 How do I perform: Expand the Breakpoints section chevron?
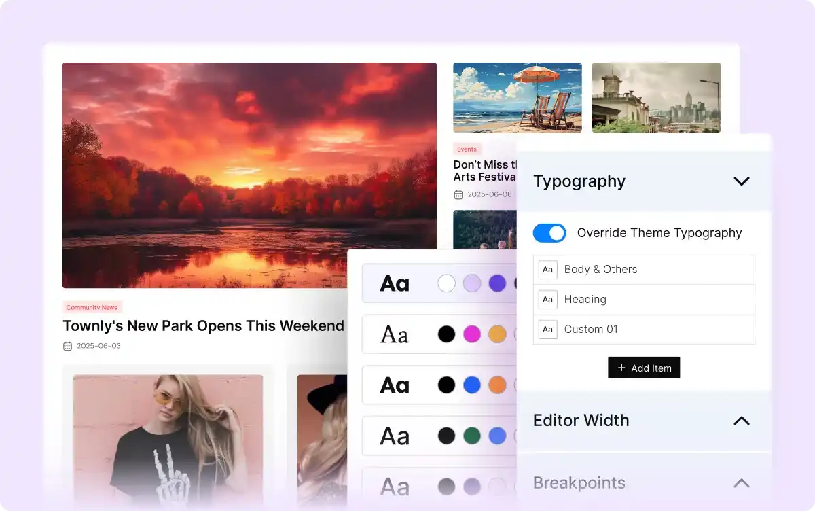click(x=742, y=483)
